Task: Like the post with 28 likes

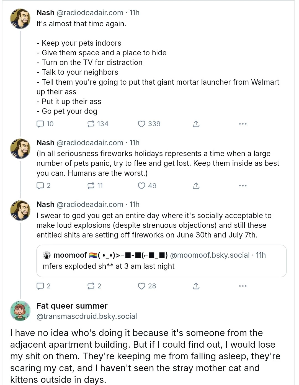Action: pyautogui.click(x=147, y=286)
